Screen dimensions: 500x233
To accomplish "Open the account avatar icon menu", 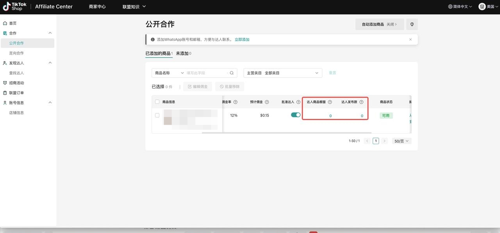I will [x=482, y=7].
